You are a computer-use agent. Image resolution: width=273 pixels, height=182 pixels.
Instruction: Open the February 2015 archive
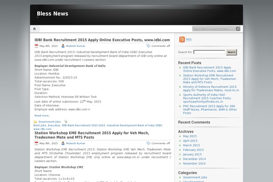click(193, 150)
